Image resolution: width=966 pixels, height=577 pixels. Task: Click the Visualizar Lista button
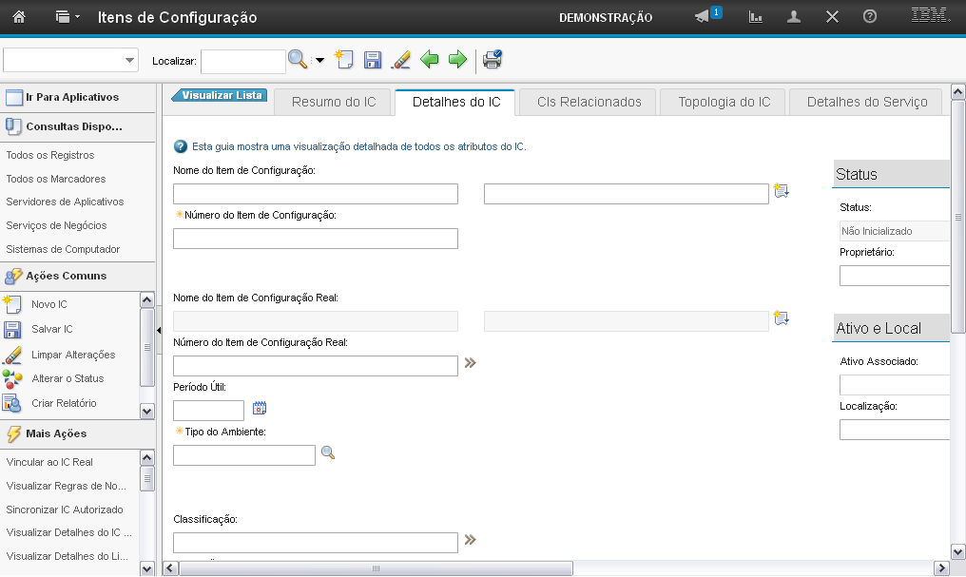220,95
